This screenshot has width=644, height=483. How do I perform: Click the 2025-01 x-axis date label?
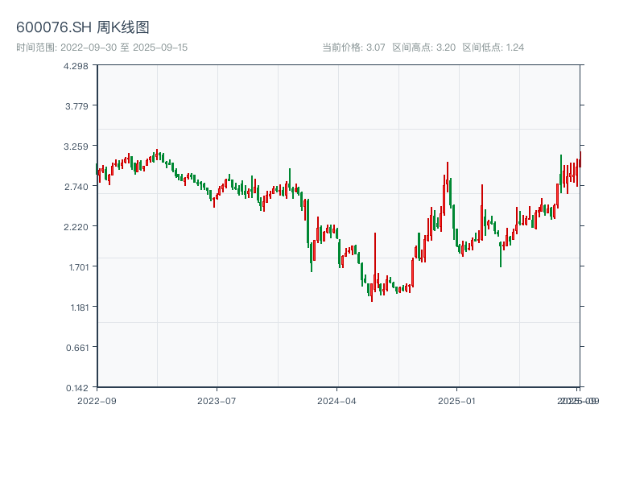(458, 400)
